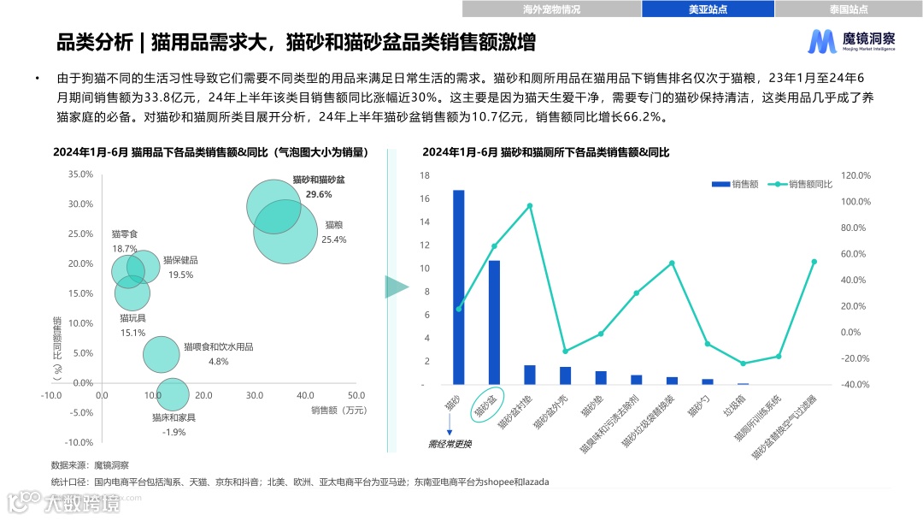Click the 猫喂食和饮水用品 label

coord(219,347)
